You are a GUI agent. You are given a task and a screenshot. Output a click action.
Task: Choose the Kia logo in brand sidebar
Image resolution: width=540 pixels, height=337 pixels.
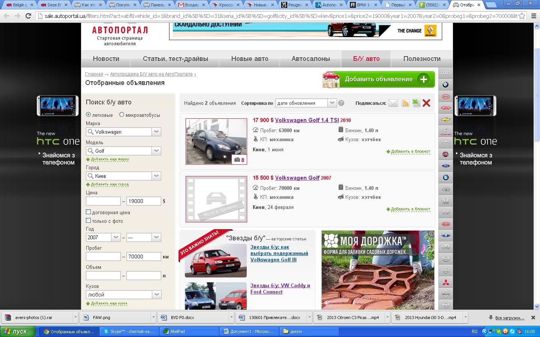click(x=445, y=224)
